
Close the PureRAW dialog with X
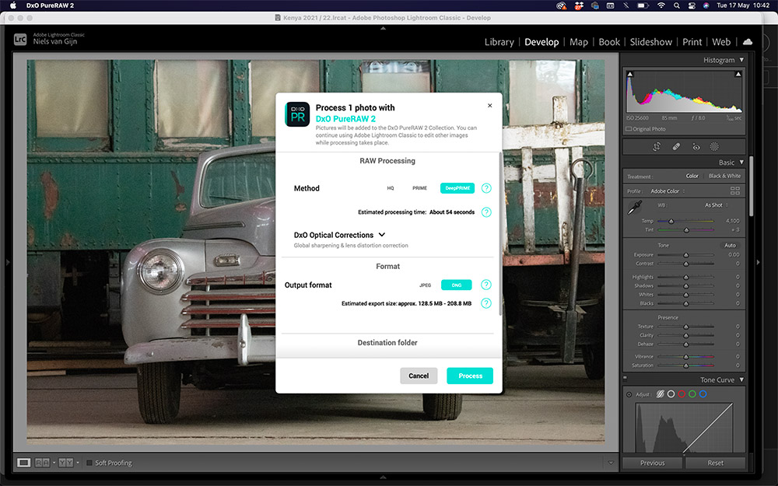[489, 106]
